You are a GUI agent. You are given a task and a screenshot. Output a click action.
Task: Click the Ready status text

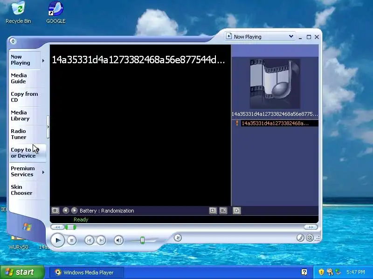81,219
